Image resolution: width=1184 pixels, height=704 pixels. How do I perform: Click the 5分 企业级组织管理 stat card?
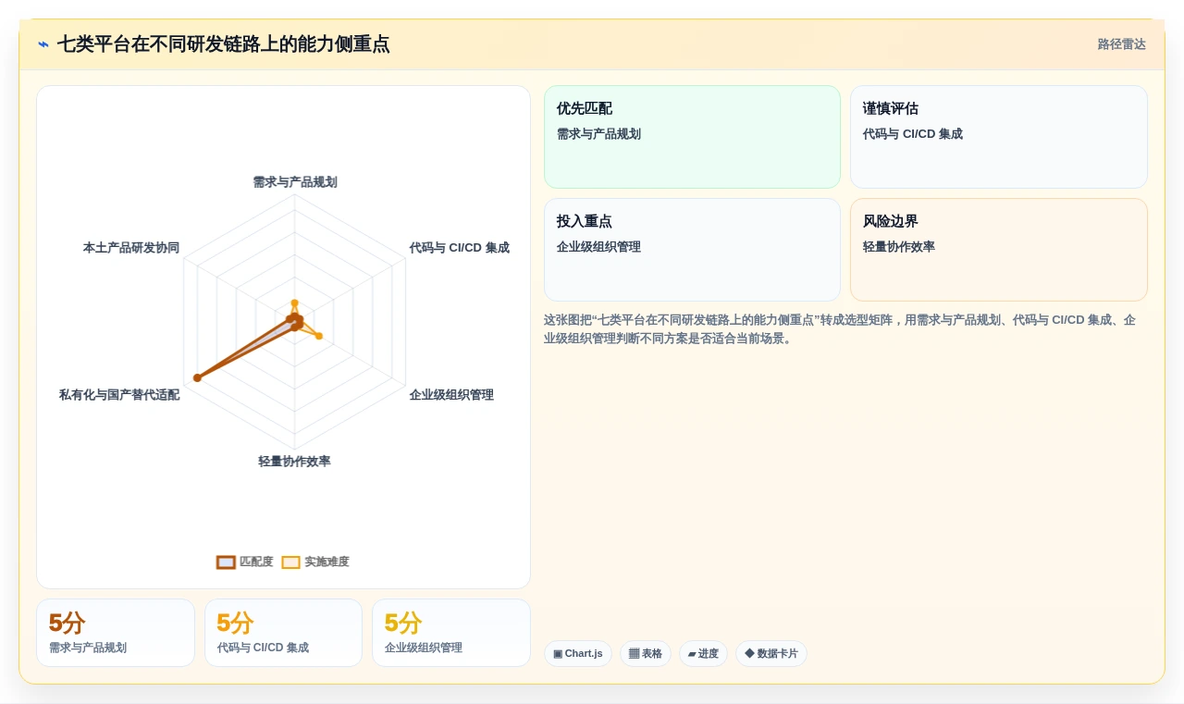(451, 633)
